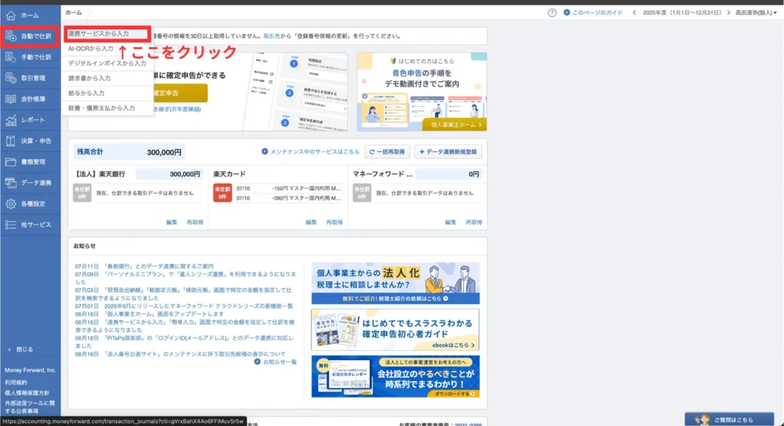Click the 決算・申告 sidebar icon
The height and width of the screenshot is (426, 784).
[x=11, y=141]
